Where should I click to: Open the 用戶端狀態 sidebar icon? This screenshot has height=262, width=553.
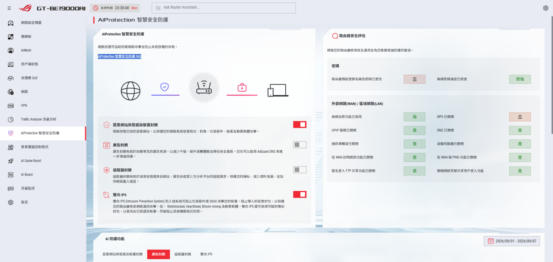(11, 64)
